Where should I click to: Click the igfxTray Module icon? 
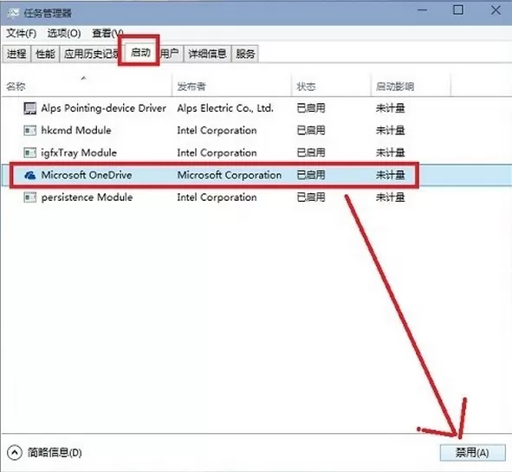click(30, 152)
